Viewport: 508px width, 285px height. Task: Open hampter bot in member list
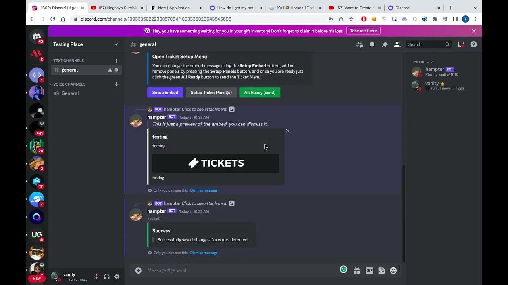pyautogui.click(x=444, y=72)
